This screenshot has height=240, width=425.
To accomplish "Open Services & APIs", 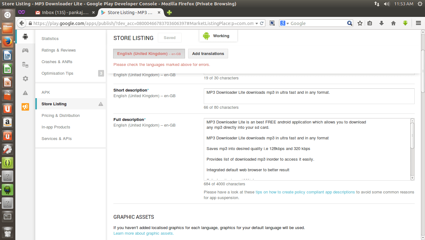I will pyautogui.click(x=57, y=139).
